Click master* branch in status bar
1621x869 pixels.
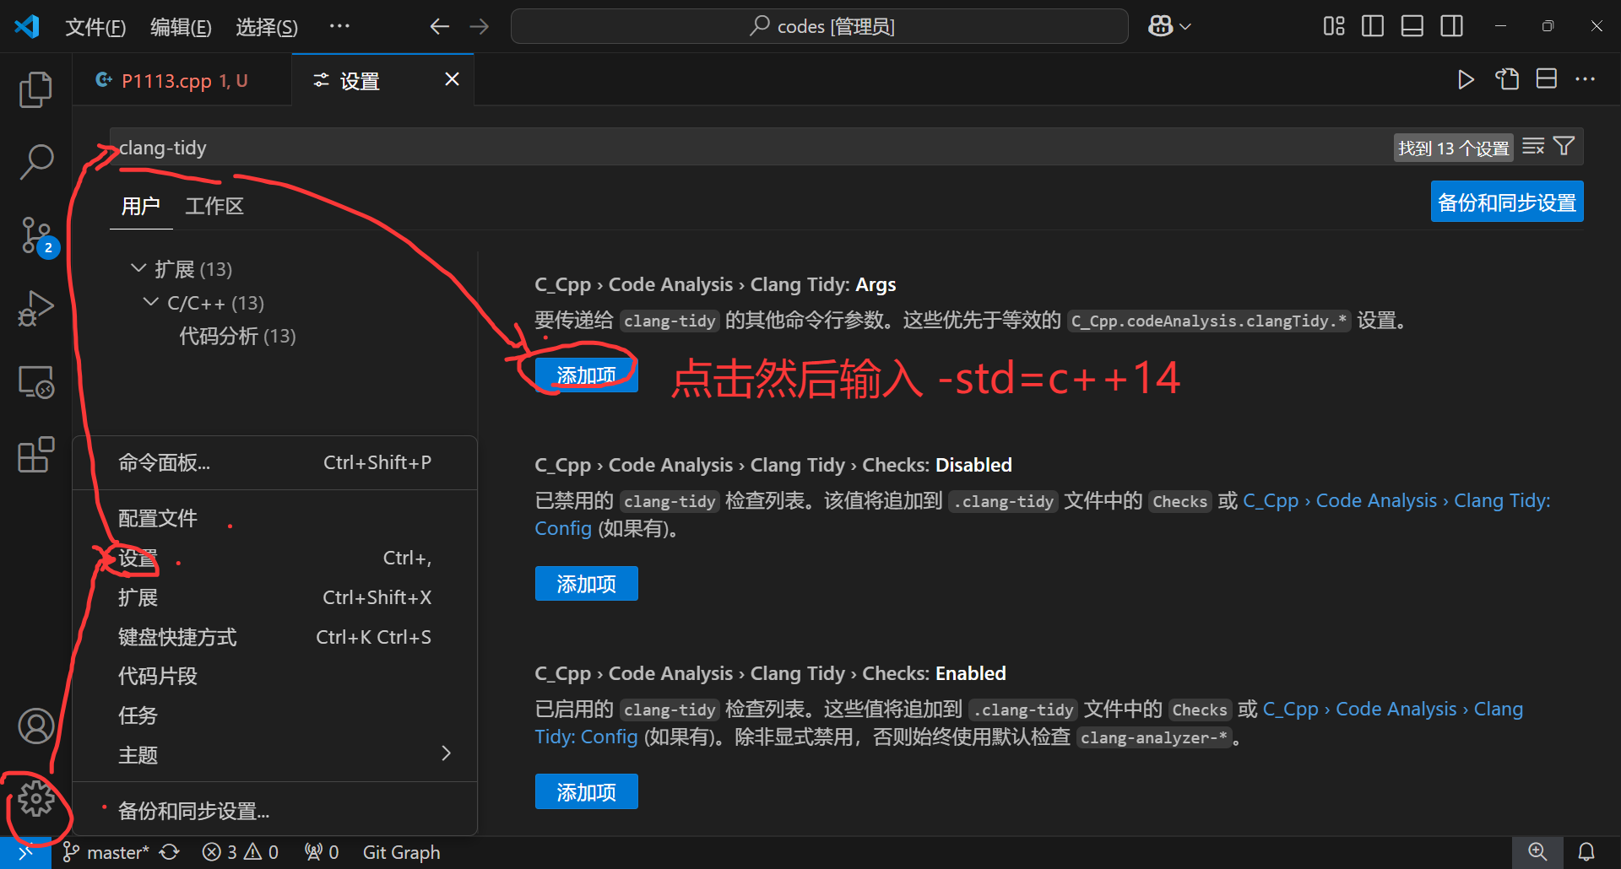coord(106,852)
